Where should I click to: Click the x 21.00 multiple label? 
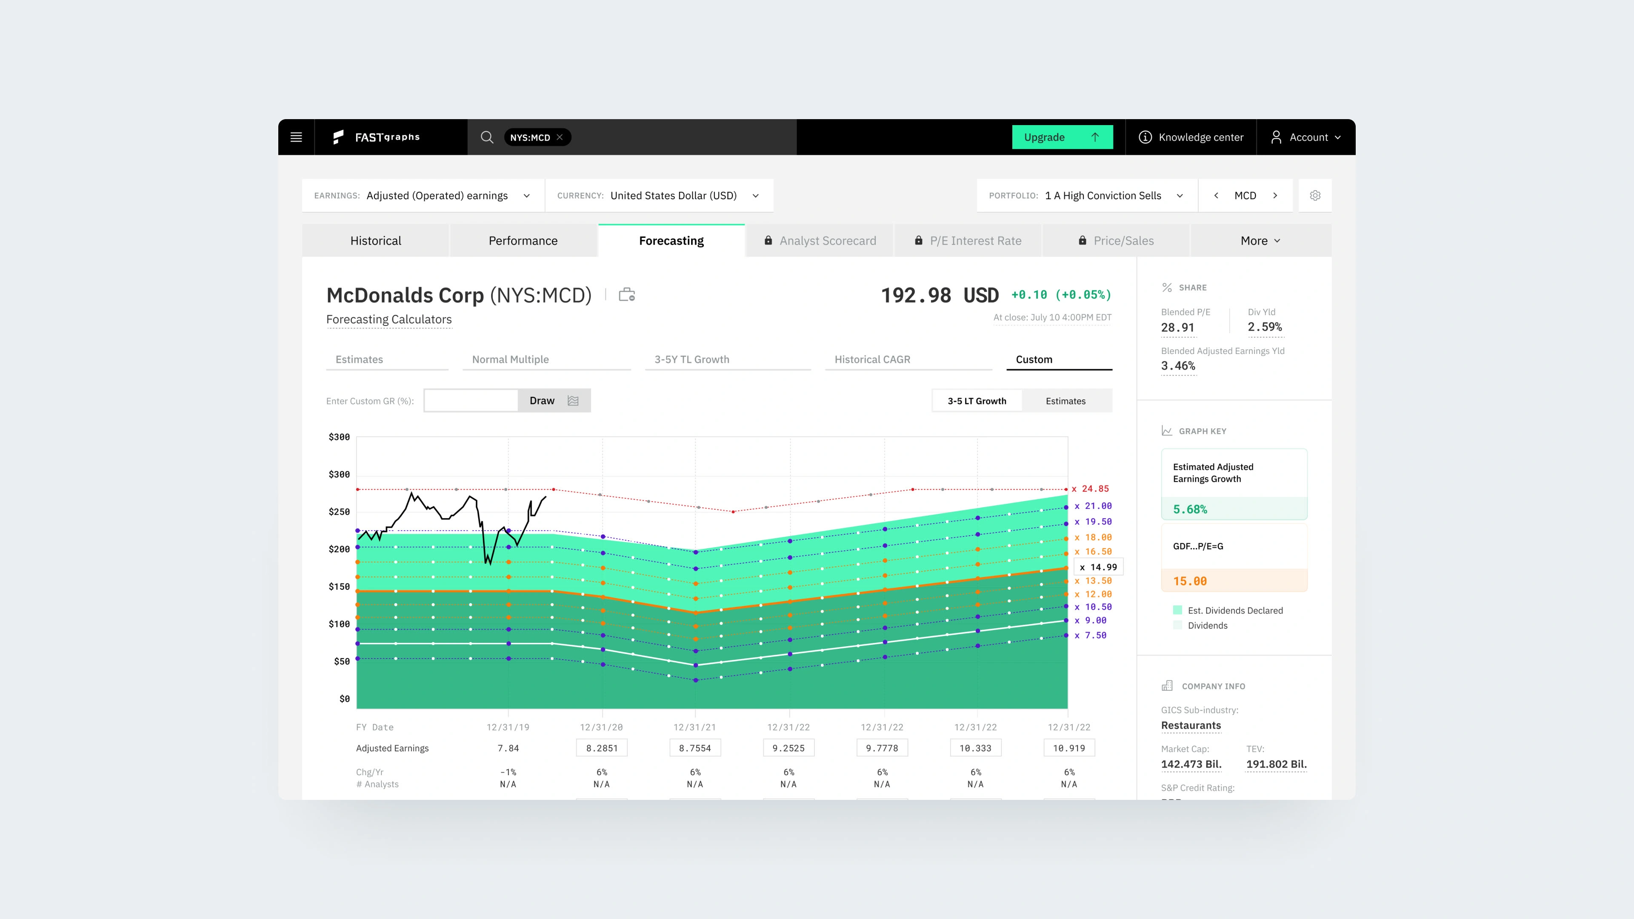(1093, 506)
